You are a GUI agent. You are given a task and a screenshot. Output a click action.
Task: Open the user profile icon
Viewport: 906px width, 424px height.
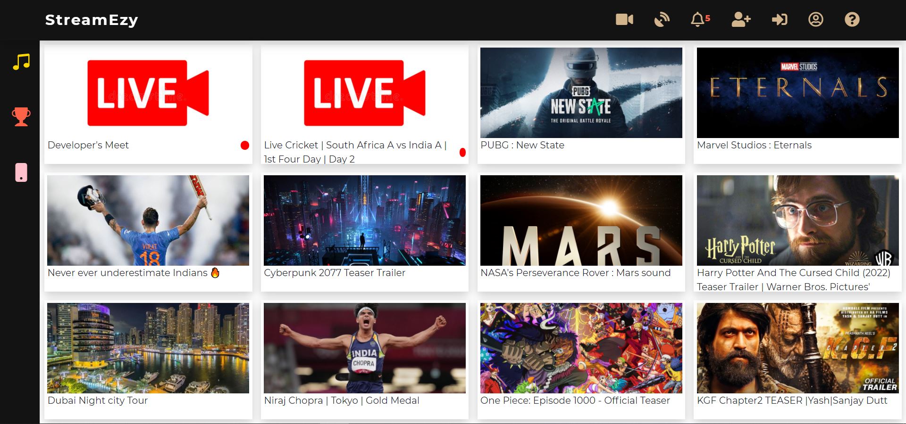[x=815, y=19]
